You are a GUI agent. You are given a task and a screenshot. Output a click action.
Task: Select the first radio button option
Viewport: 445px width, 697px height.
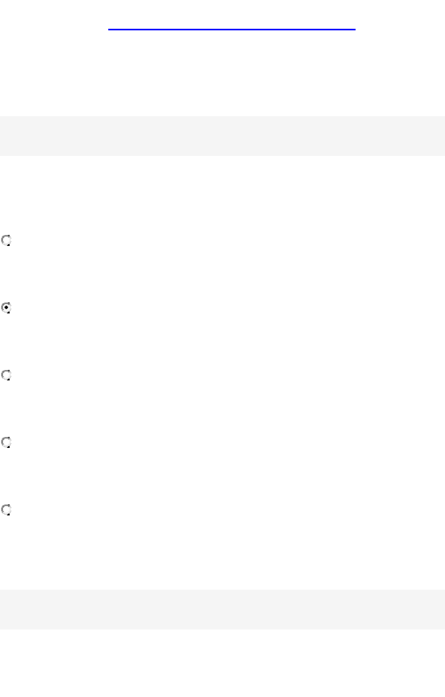6,241
